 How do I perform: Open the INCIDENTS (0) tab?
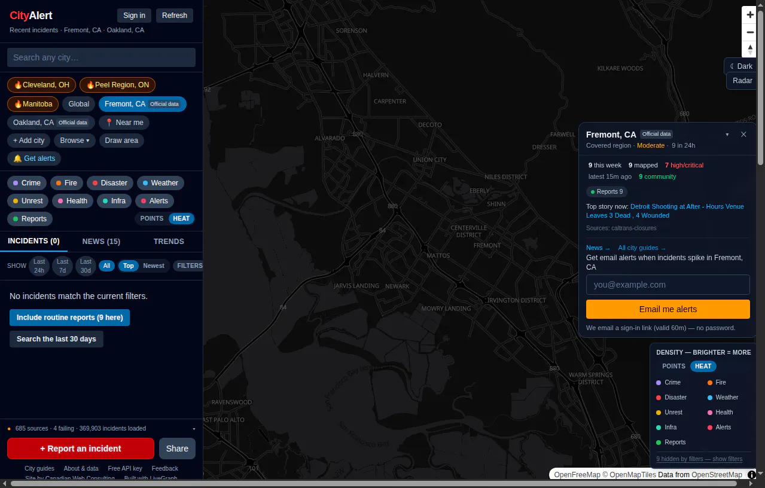pyautogui.click(x=33, y=241)
